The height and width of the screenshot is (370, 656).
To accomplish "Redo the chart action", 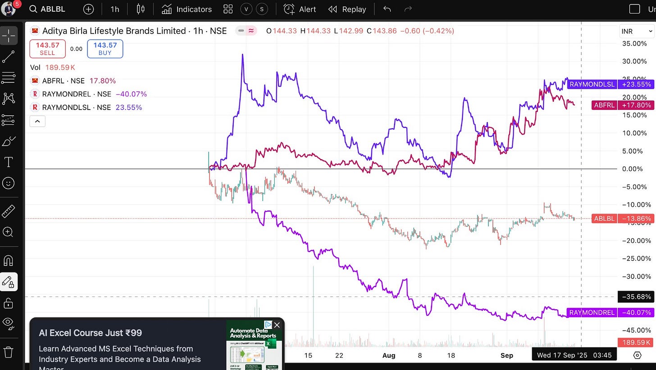I will (408, 9).
